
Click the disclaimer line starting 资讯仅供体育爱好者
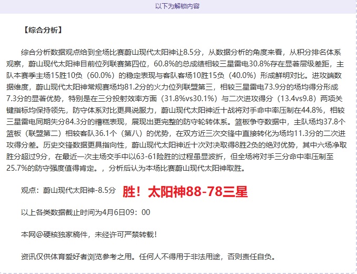point(148,257)
